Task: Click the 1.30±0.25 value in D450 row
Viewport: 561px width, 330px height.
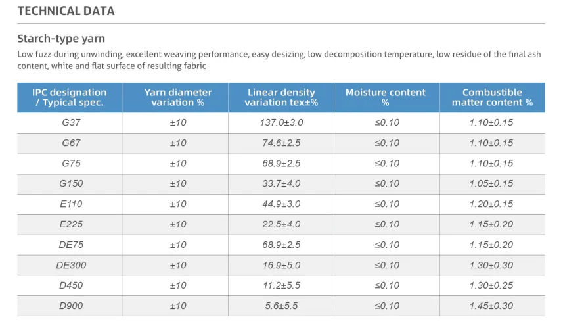Action: (491, 285)
